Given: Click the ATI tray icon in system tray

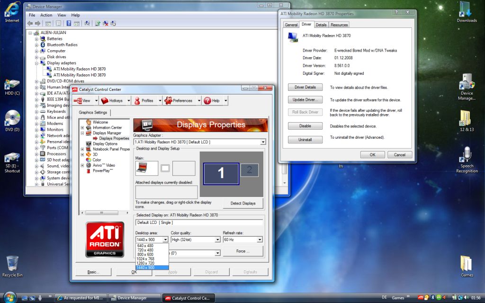Looking at the screenshot, I should [421, 297].
